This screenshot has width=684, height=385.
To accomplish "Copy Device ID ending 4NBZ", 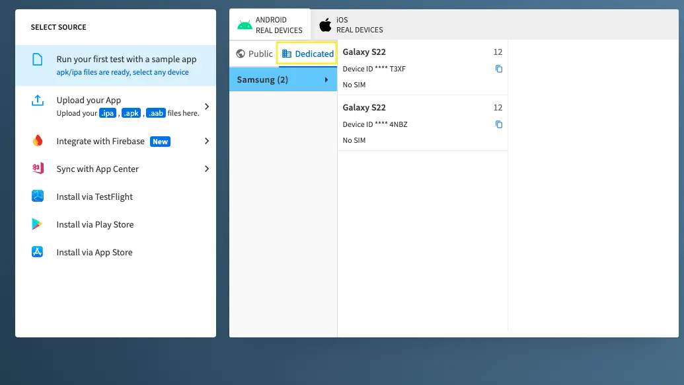I will pos(498,124).
